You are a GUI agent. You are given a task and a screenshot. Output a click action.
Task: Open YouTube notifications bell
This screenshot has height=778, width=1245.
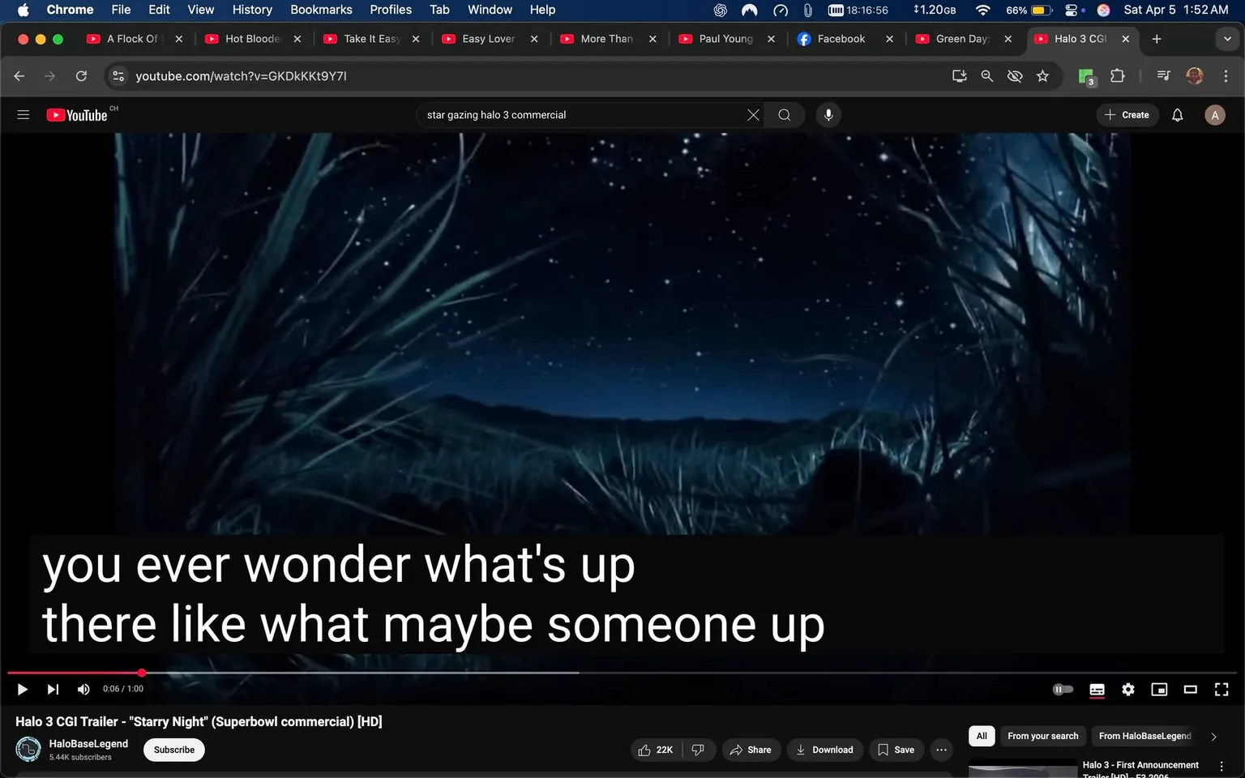[x=1176, y=114]
